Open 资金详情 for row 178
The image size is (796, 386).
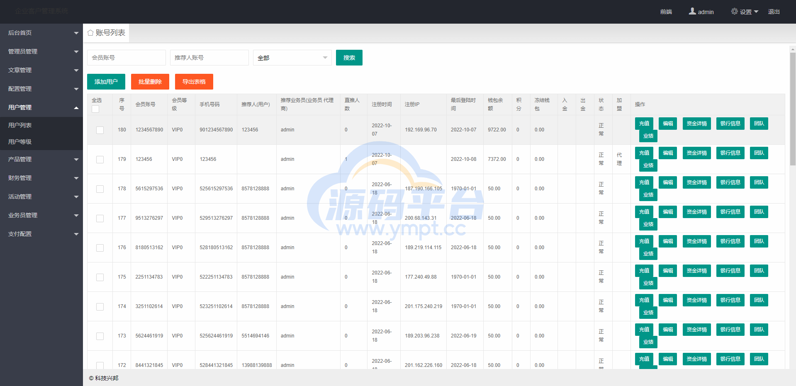(697, 182)
